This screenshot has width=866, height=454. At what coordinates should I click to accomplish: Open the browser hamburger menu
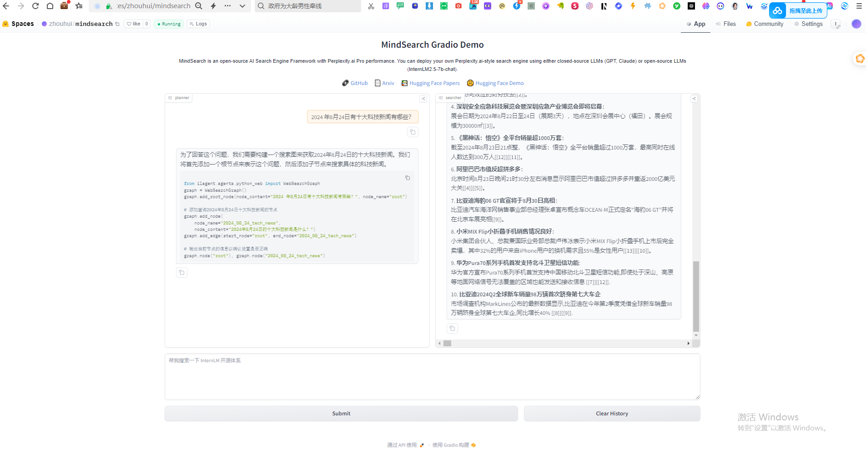[859, 6]
